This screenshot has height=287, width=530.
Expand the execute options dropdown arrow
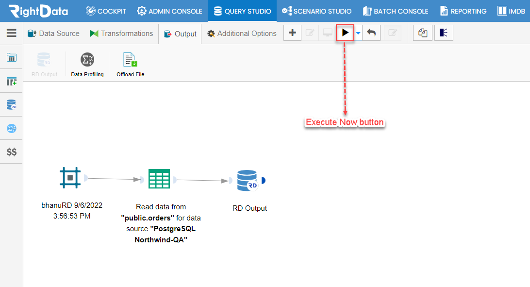pos(358,33)
